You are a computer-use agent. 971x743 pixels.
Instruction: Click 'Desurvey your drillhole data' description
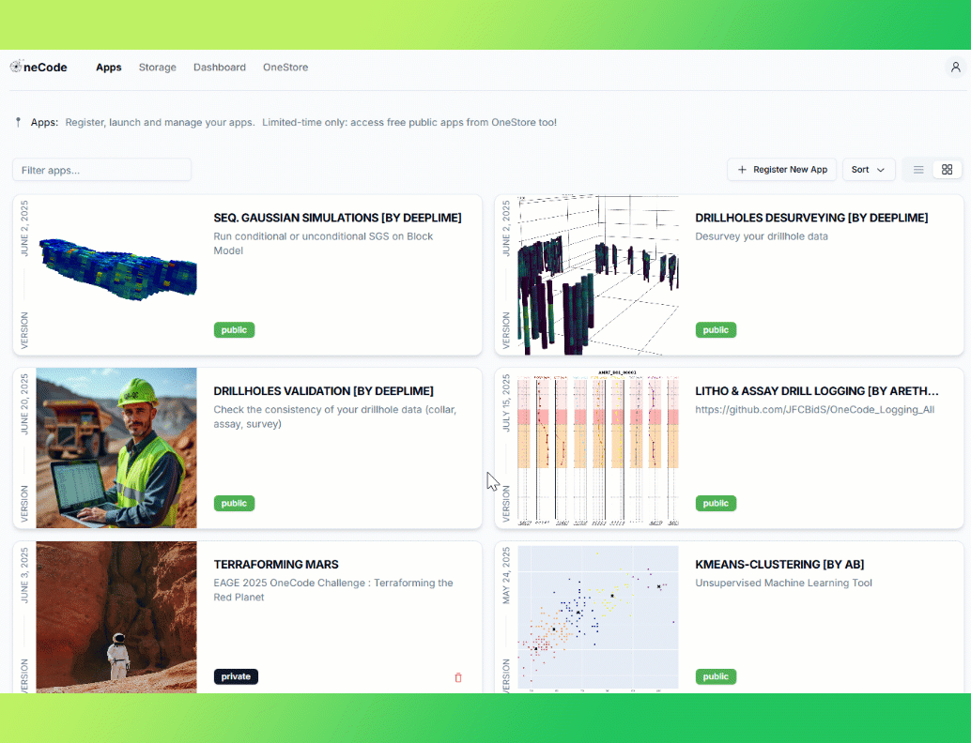761,236
